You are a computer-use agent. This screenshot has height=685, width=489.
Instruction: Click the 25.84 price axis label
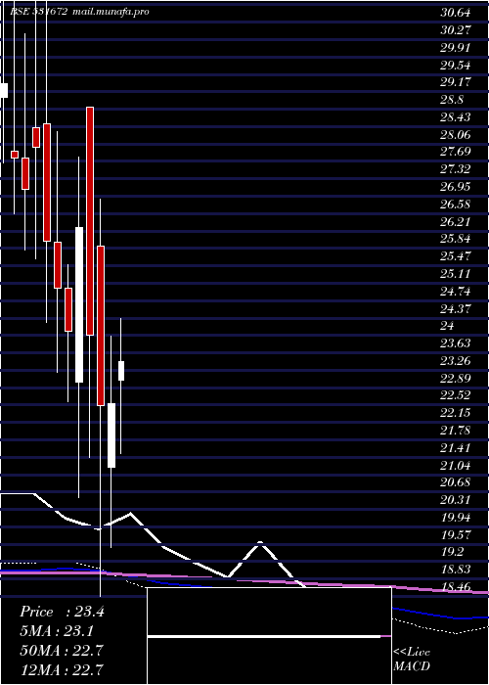point(456,239)
